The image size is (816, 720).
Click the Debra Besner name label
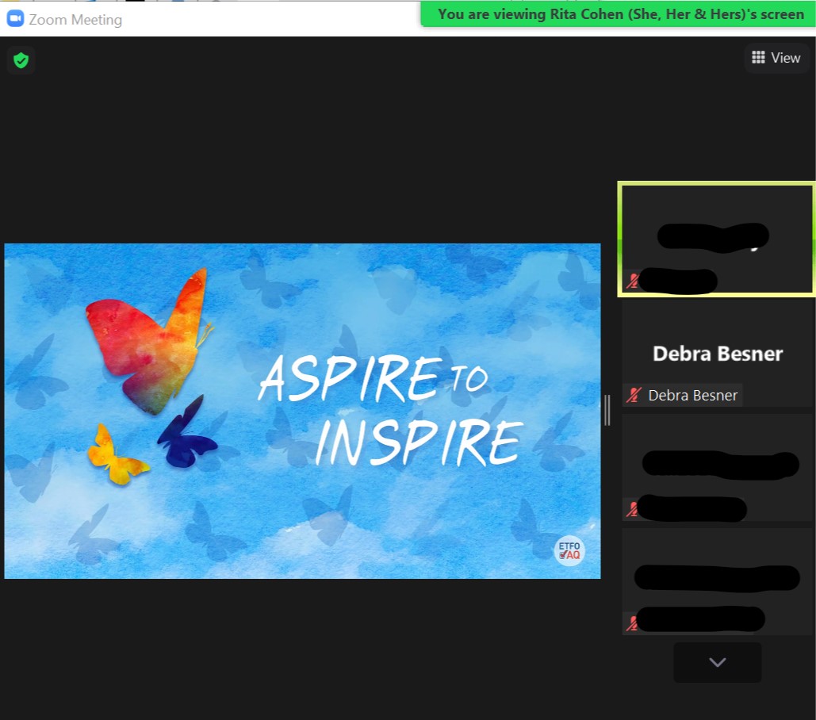point(692,396)
